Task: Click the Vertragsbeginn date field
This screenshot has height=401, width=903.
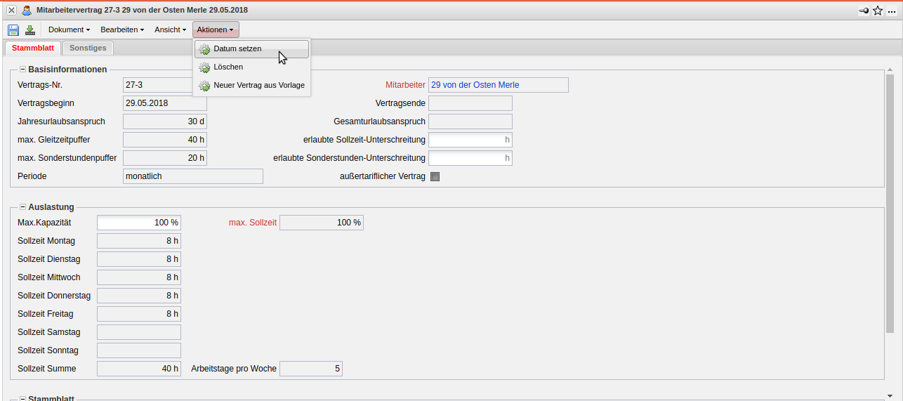Action: point(165,103)
